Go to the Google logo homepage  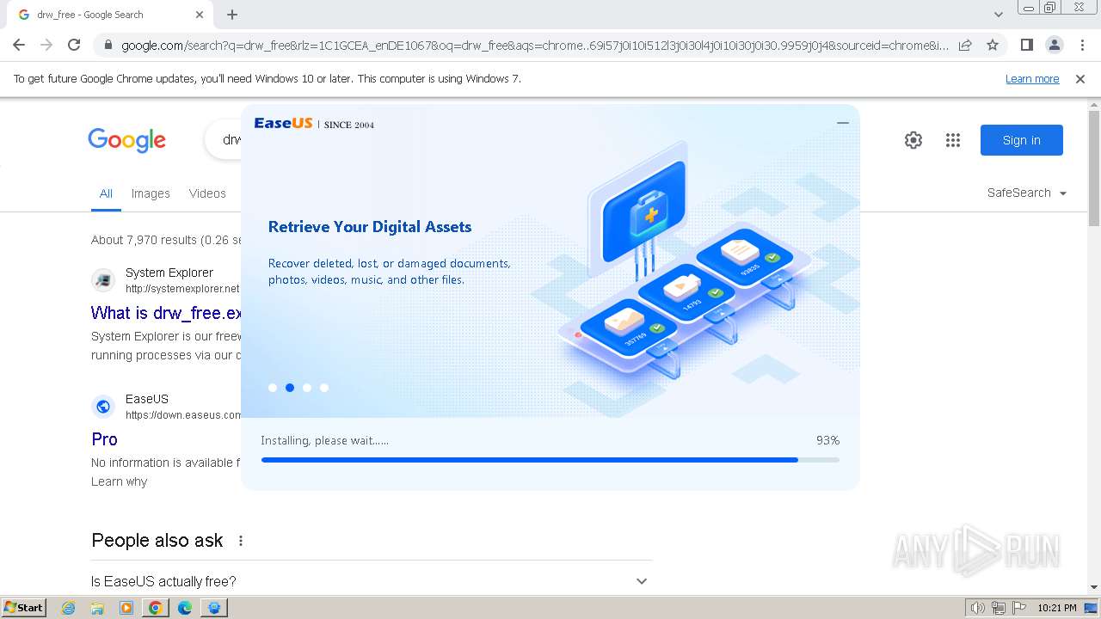tap(126, 139)
